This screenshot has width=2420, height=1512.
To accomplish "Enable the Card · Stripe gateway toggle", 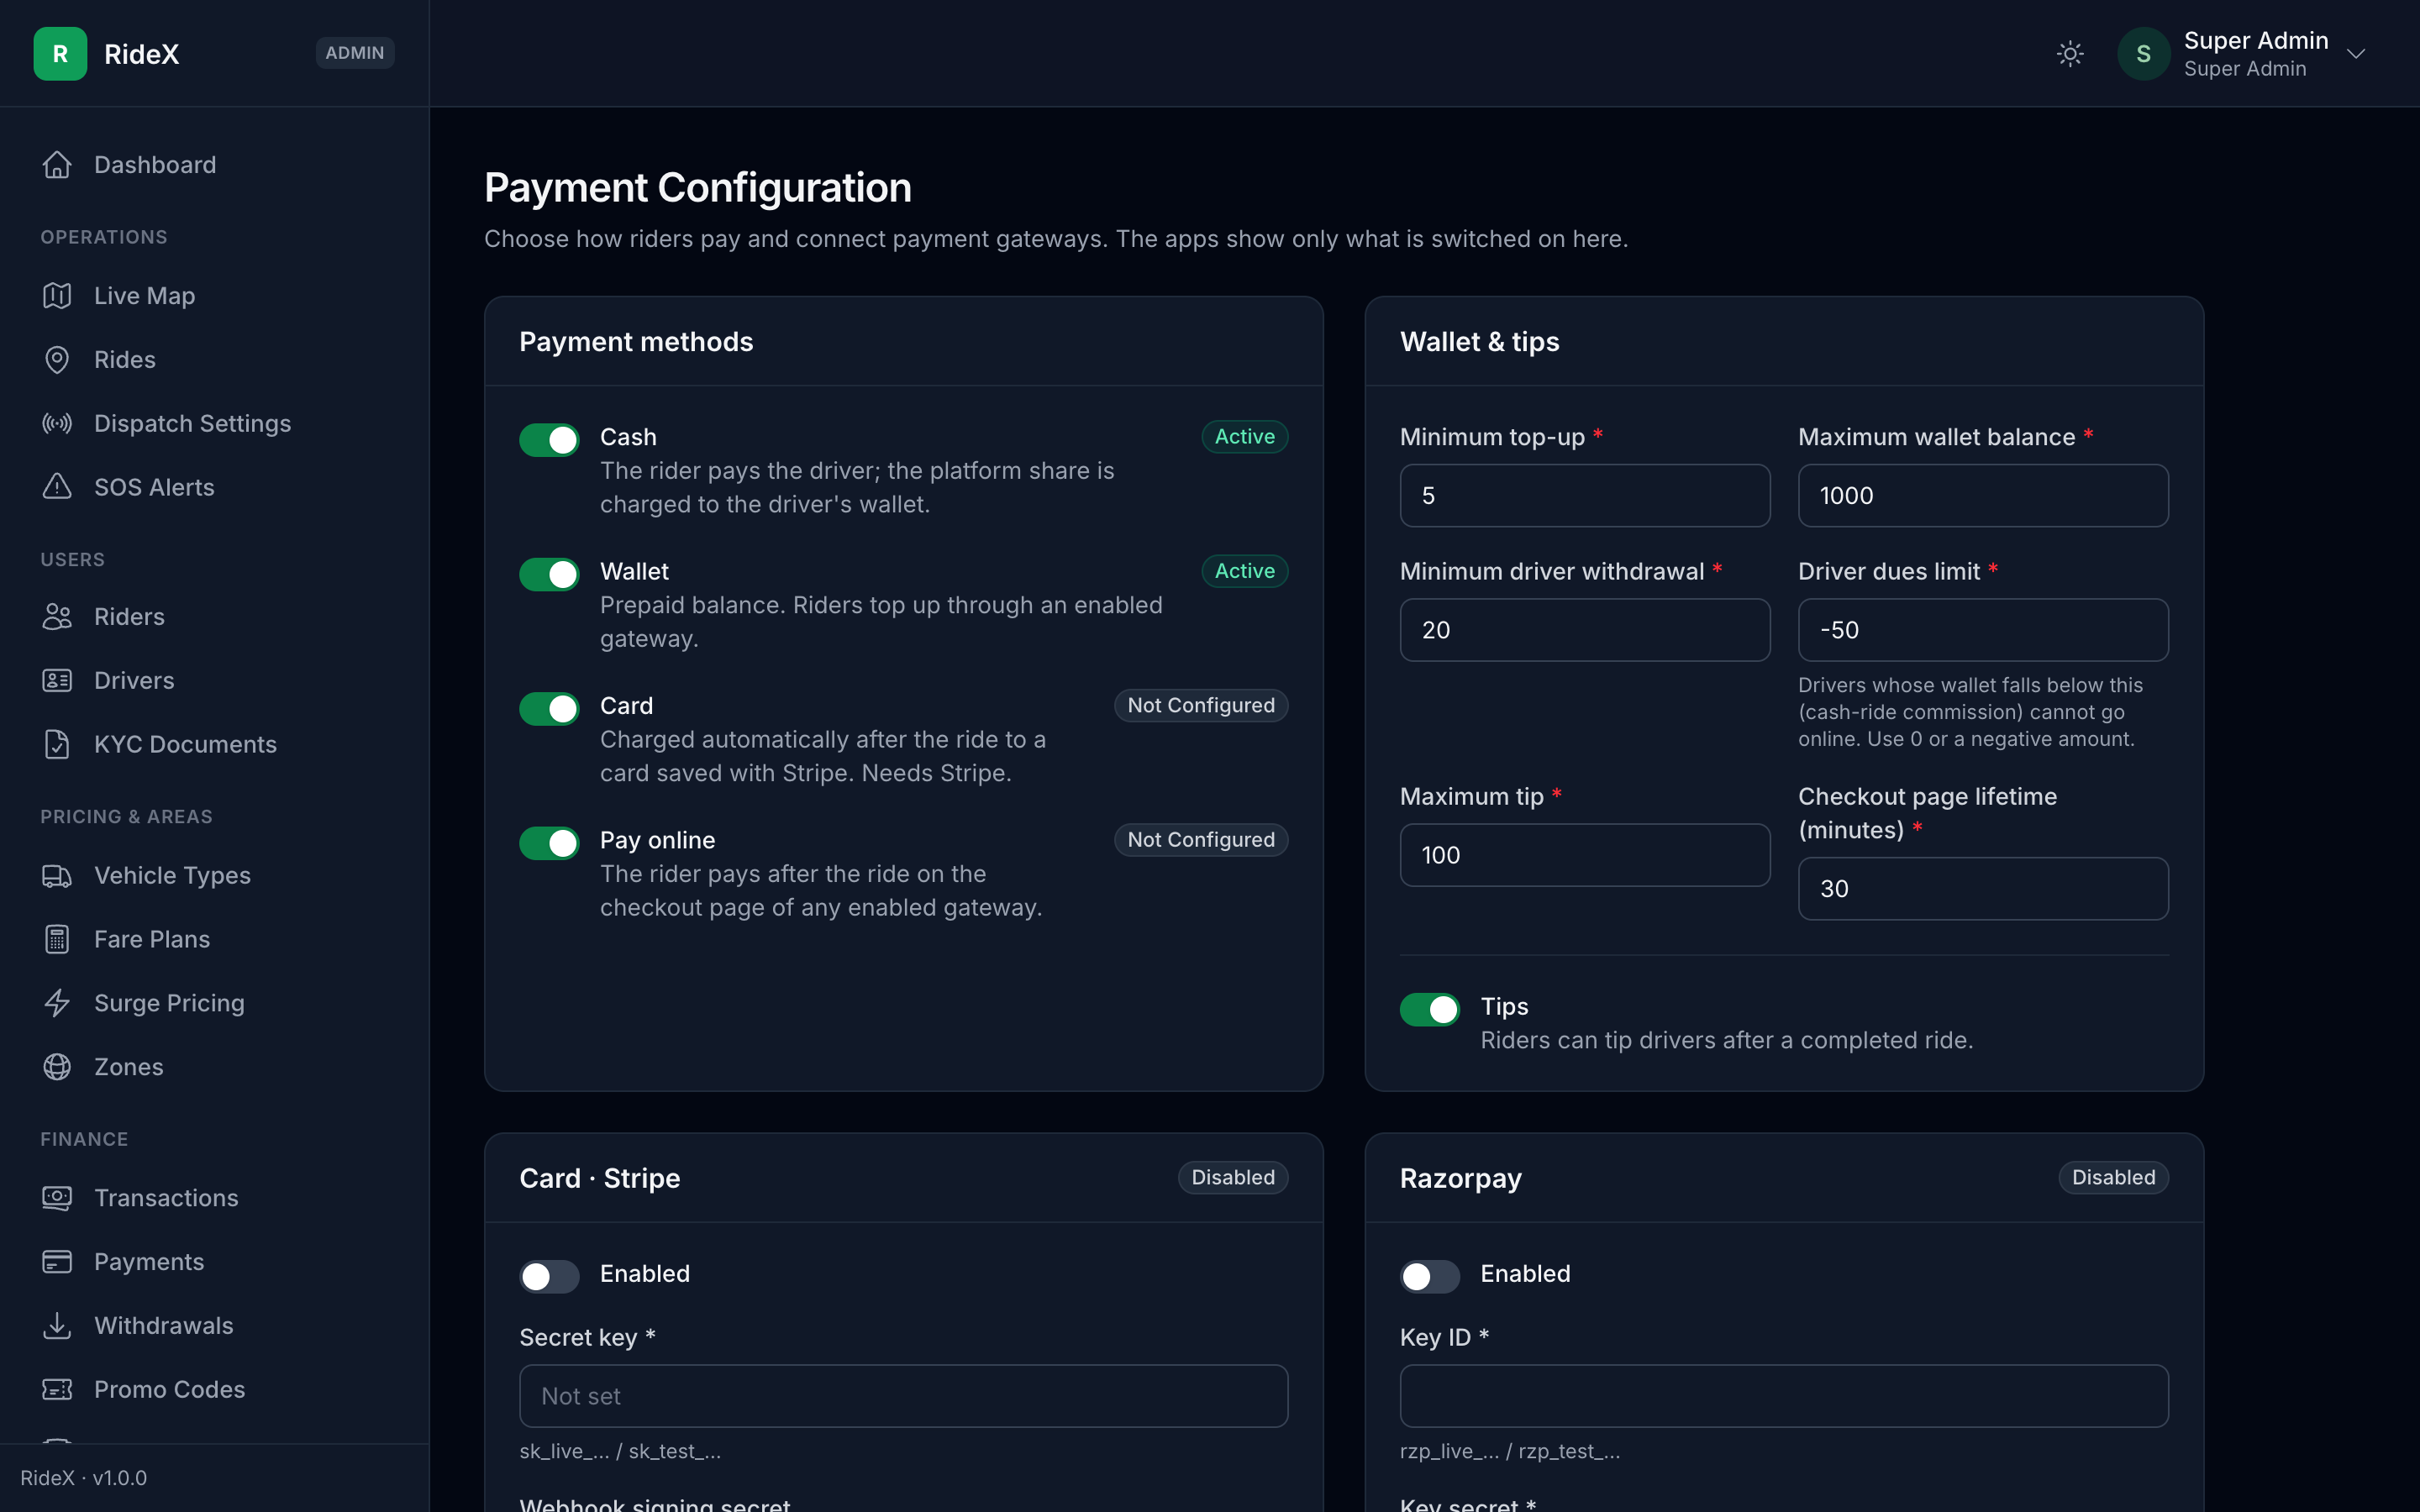I will click(x=549, y=1277).
